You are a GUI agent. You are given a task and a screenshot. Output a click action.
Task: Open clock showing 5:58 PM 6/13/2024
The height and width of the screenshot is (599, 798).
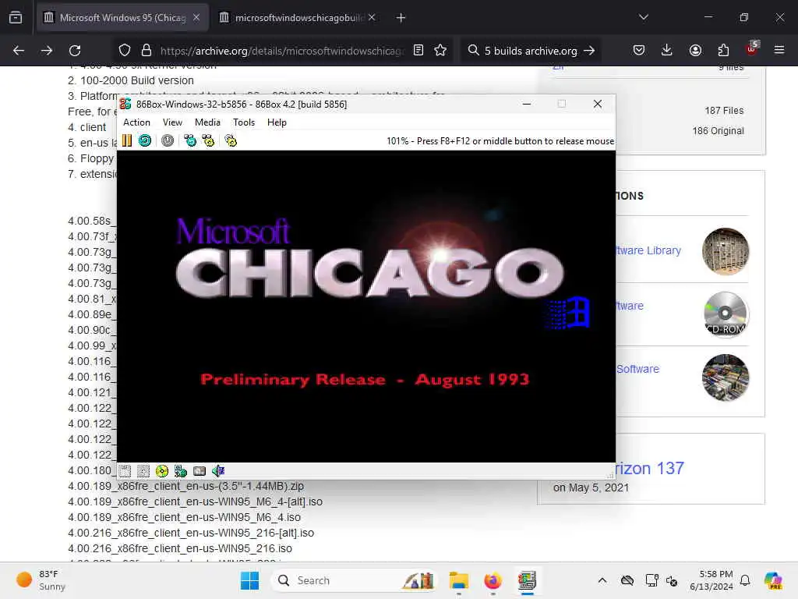[711, 580]
